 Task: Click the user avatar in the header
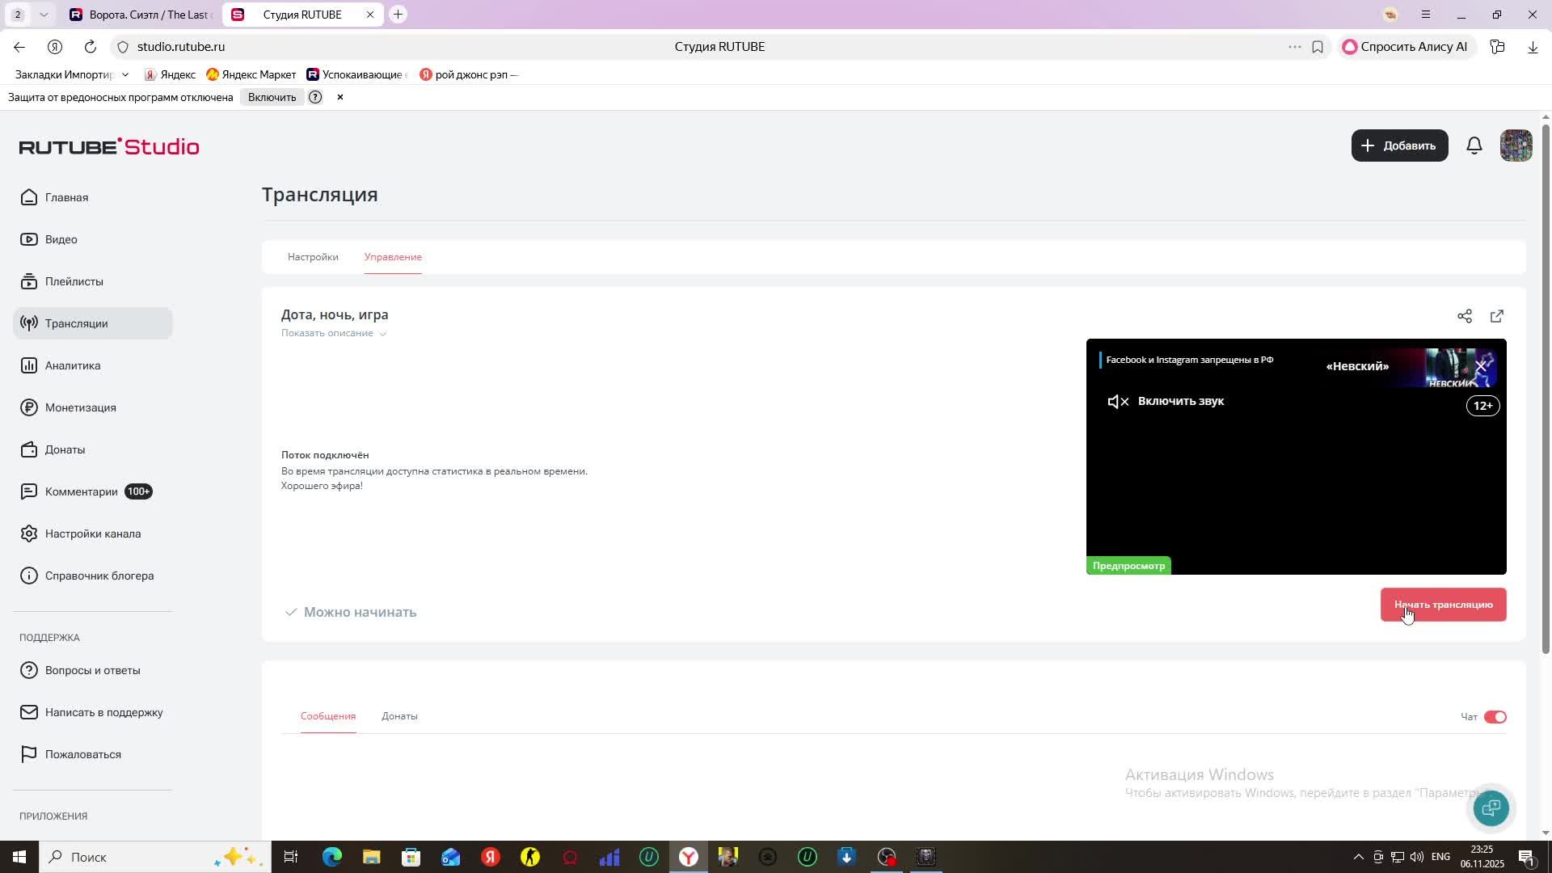pyautogui.click(x=1515, y=145)
